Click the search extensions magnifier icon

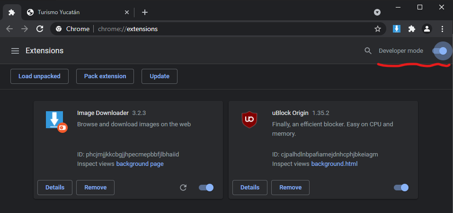(x=368, y=51)
